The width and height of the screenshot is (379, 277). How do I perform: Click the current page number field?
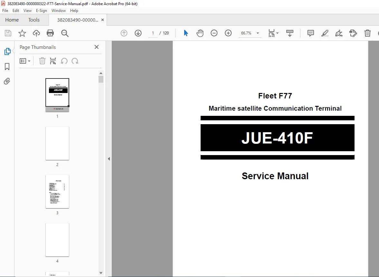(153, 33)
